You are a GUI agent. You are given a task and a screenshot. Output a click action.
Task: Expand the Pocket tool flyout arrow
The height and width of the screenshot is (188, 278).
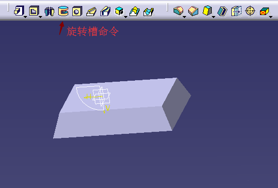[x=41, y=17]
